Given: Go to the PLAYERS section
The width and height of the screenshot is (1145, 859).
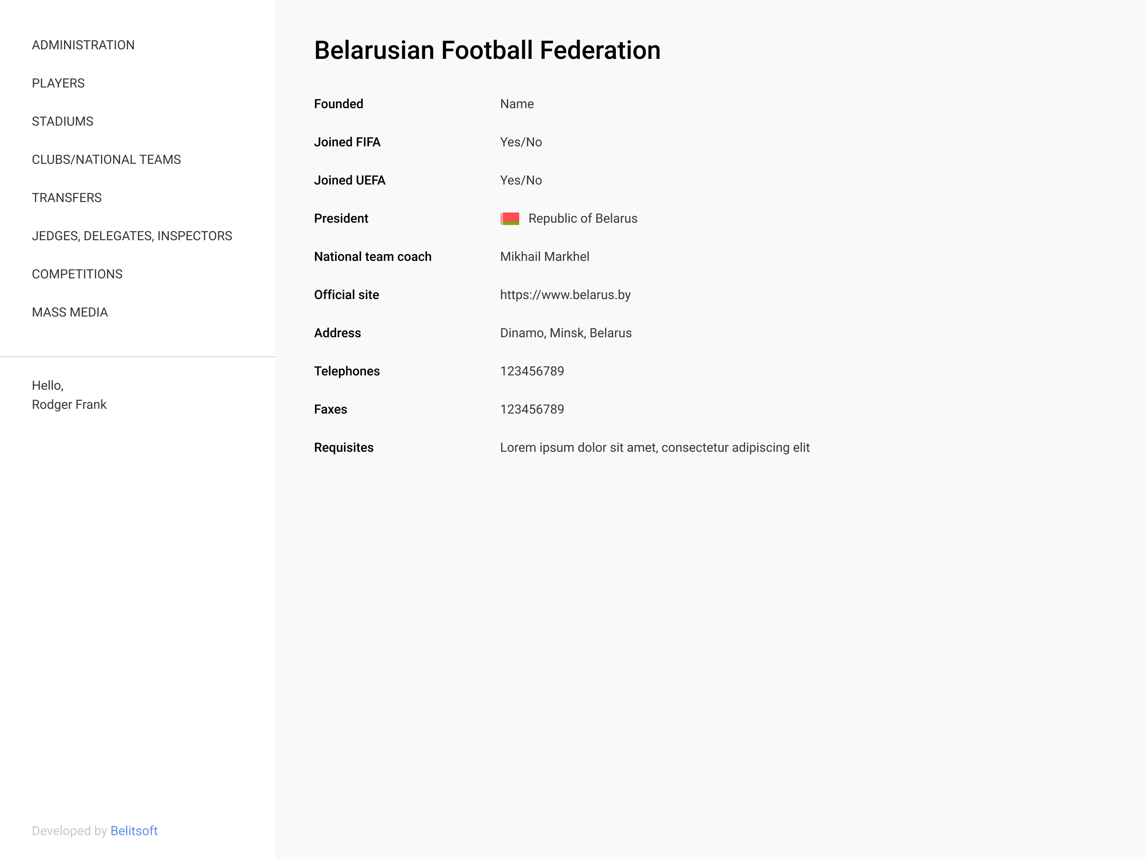Looking at the screenshot, I should [58, 84].
